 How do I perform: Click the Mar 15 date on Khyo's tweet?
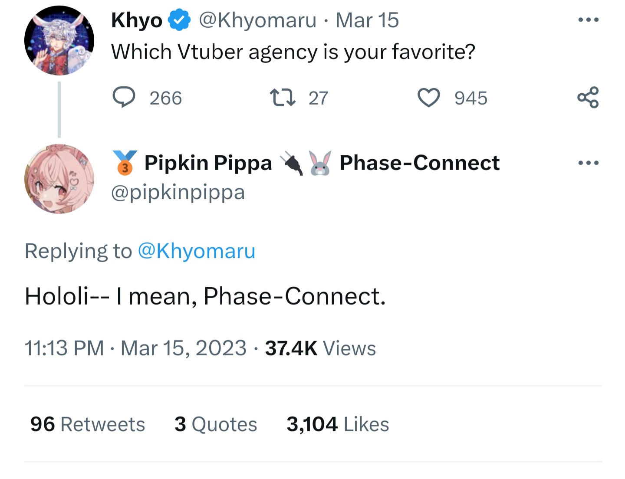coord(367,20)
